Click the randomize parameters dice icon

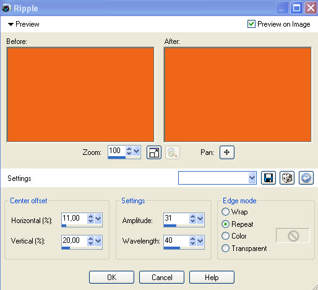pos(287,178)
